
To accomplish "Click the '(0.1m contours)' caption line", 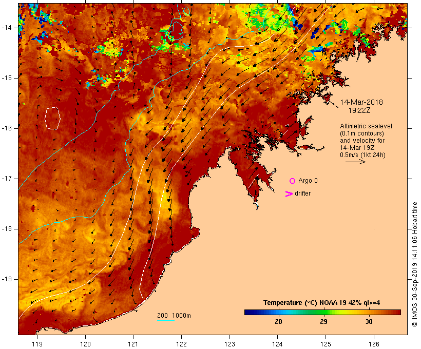I will click(361, 133).
